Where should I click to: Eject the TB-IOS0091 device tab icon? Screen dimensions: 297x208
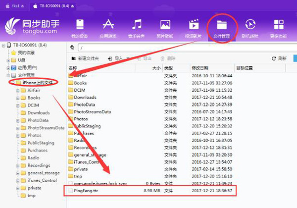pyautogui.click(x=73, y=6)
